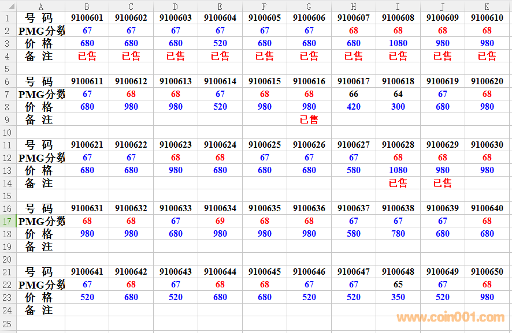Click the price 420 cell
This screenshot has width=512, height=333.
354,107
